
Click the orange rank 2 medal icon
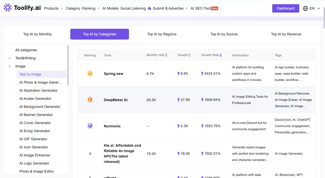[x=90, y=100]
